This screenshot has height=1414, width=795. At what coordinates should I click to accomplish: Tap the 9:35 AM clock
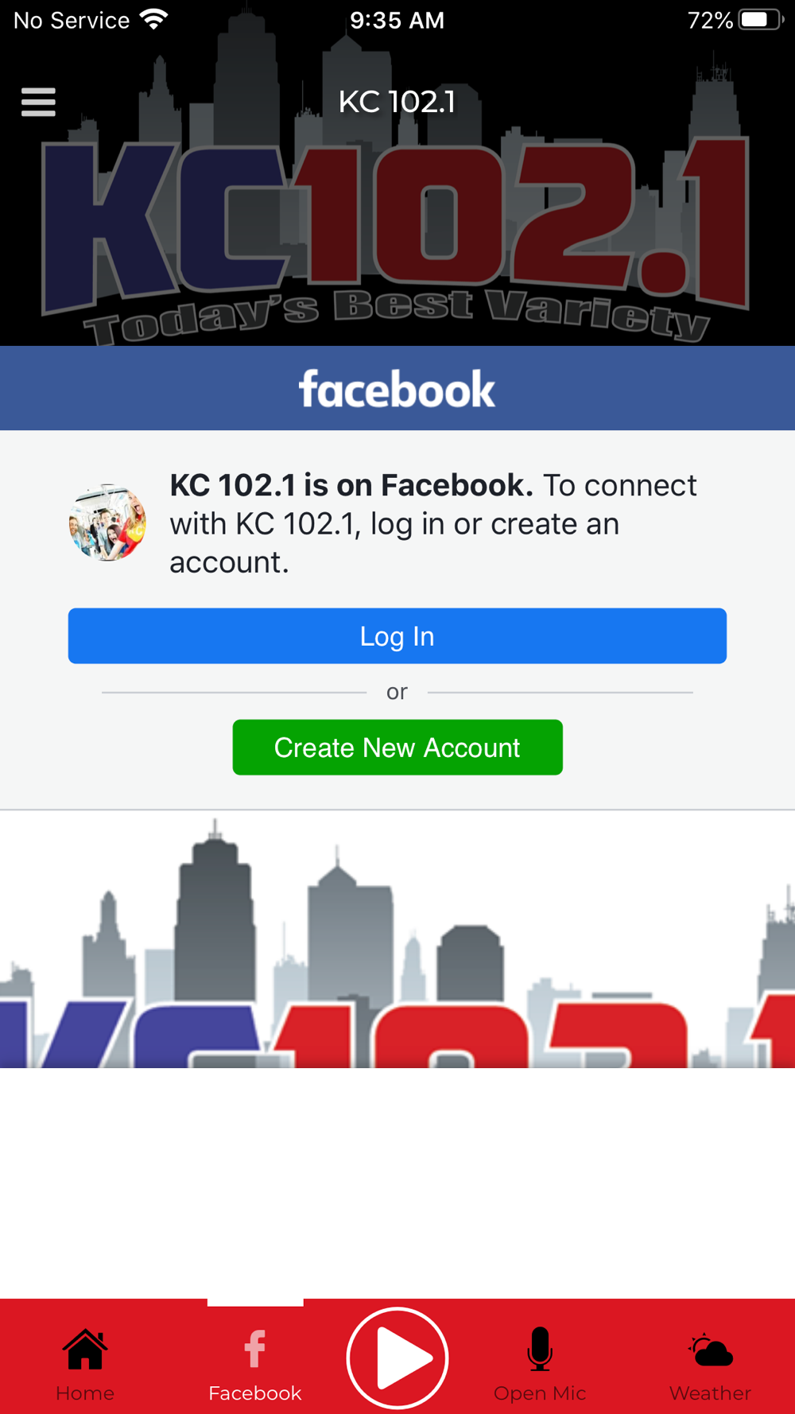pyautogui.click(x=397, y=20)
